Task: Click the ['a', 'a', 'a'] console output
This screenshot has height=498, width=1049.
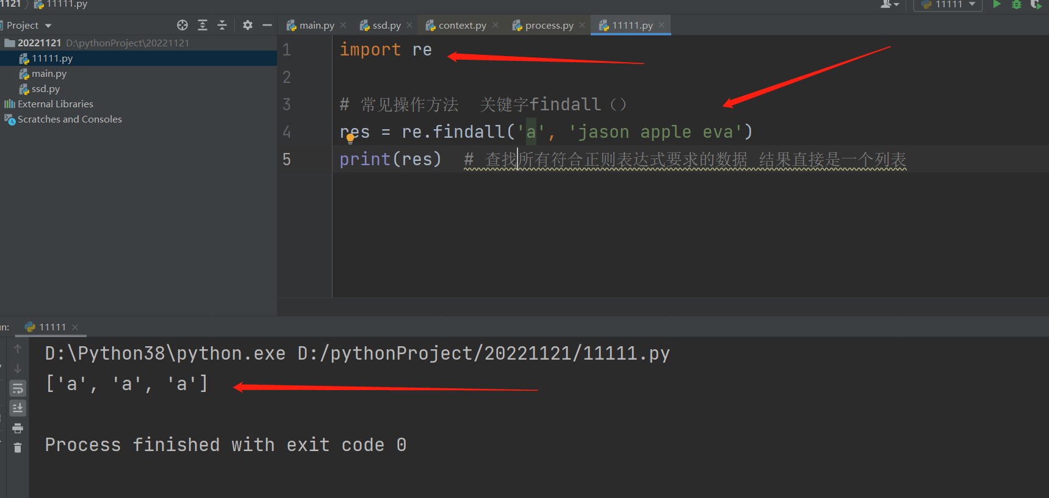Action: click(x=127, y=383)
